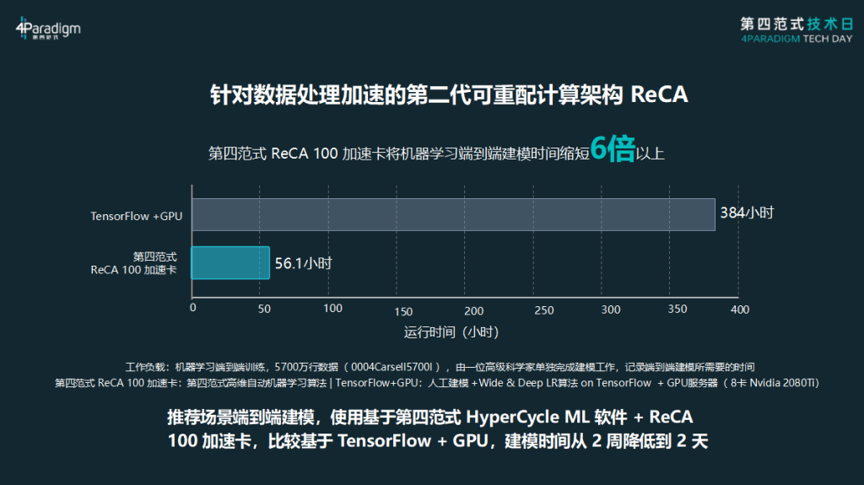The width and height of the screenshot is (864, 485).
Task: Click the '384小时' value label
Action: pos(747,213)
